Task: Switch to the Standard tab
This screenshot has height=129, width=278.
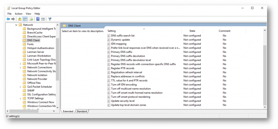Action: [x=82, y=111]
